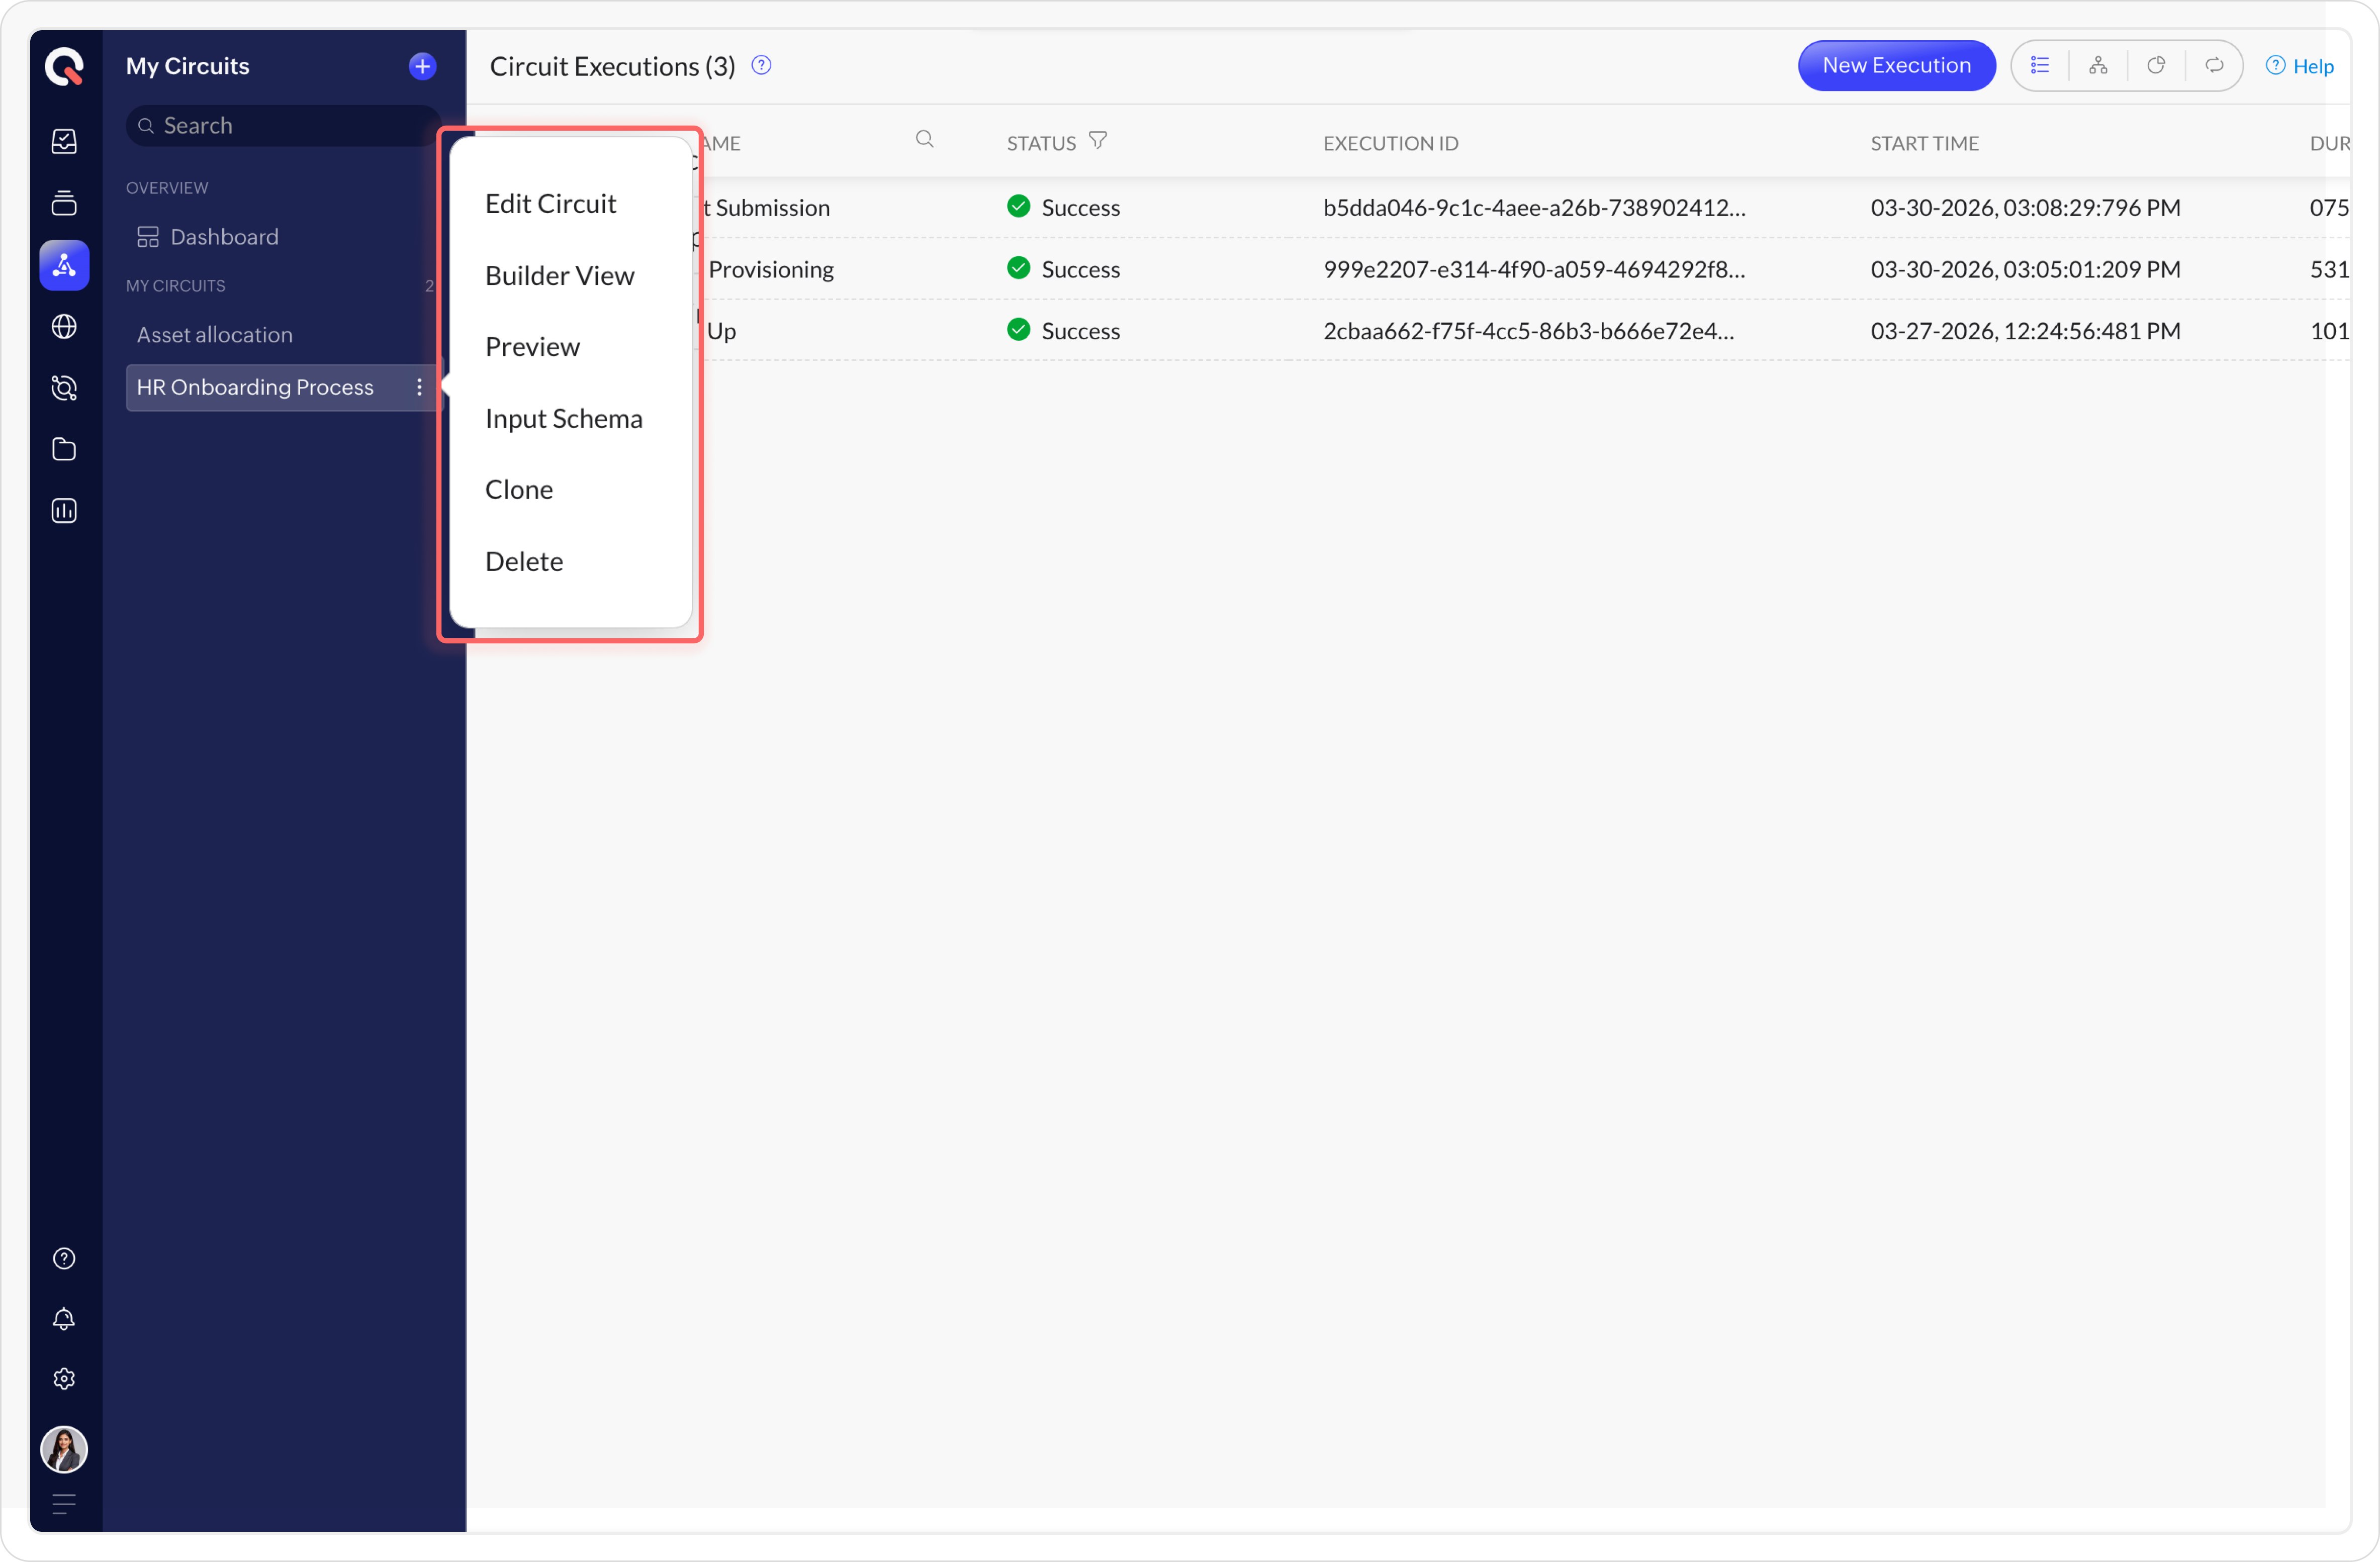Viewport: 2380px width, 1562px height.
Task: Click the status filter funnel icon
Action: 1098,141
